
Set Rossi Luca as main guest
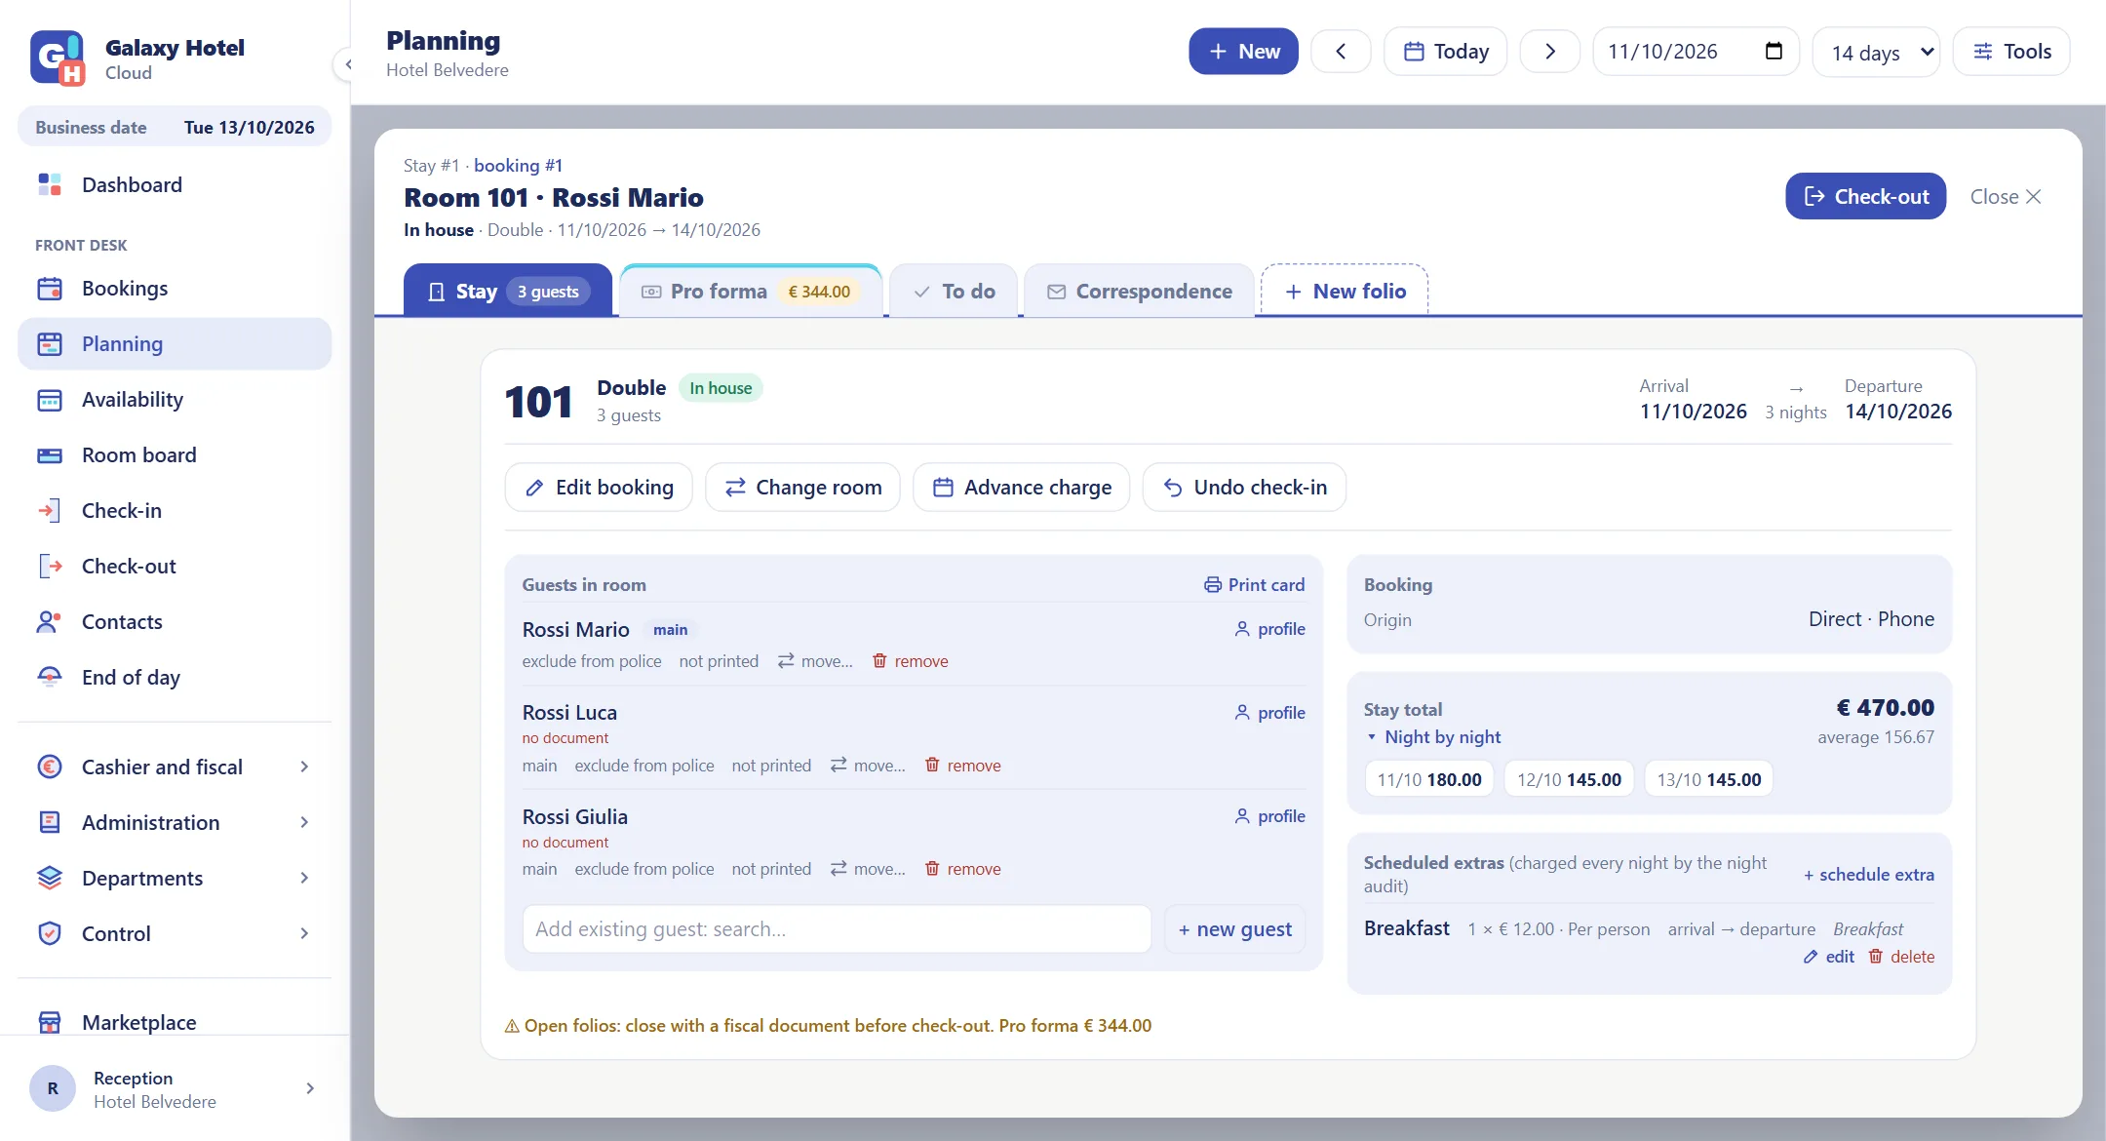coord(539,766)
